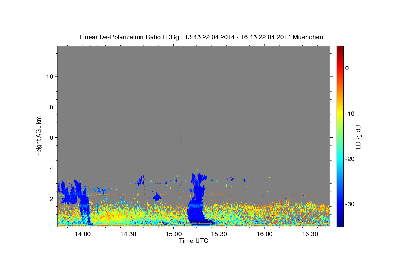Click the height tick label 4
Screen dimensions: 408x272
[x=52, y=168]
